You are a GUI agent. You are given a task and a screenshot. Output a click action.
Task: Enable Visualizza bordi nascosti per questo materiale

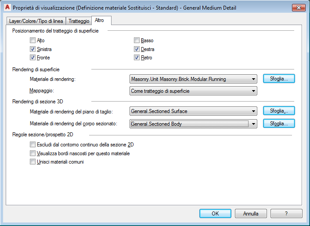[x=32, y=153]
